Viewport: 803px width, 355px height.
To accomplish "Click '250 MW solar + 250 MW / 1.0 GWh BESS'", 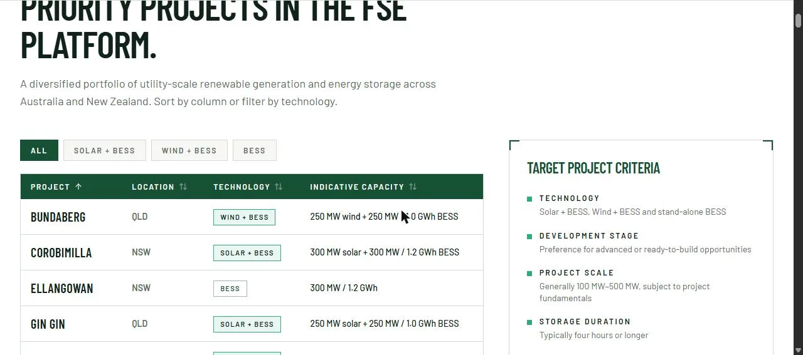I will [x=384, y=324].
